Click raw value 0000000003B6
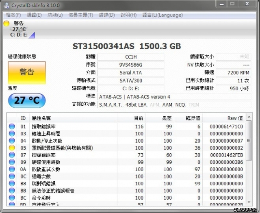 [x=226, y=162]
